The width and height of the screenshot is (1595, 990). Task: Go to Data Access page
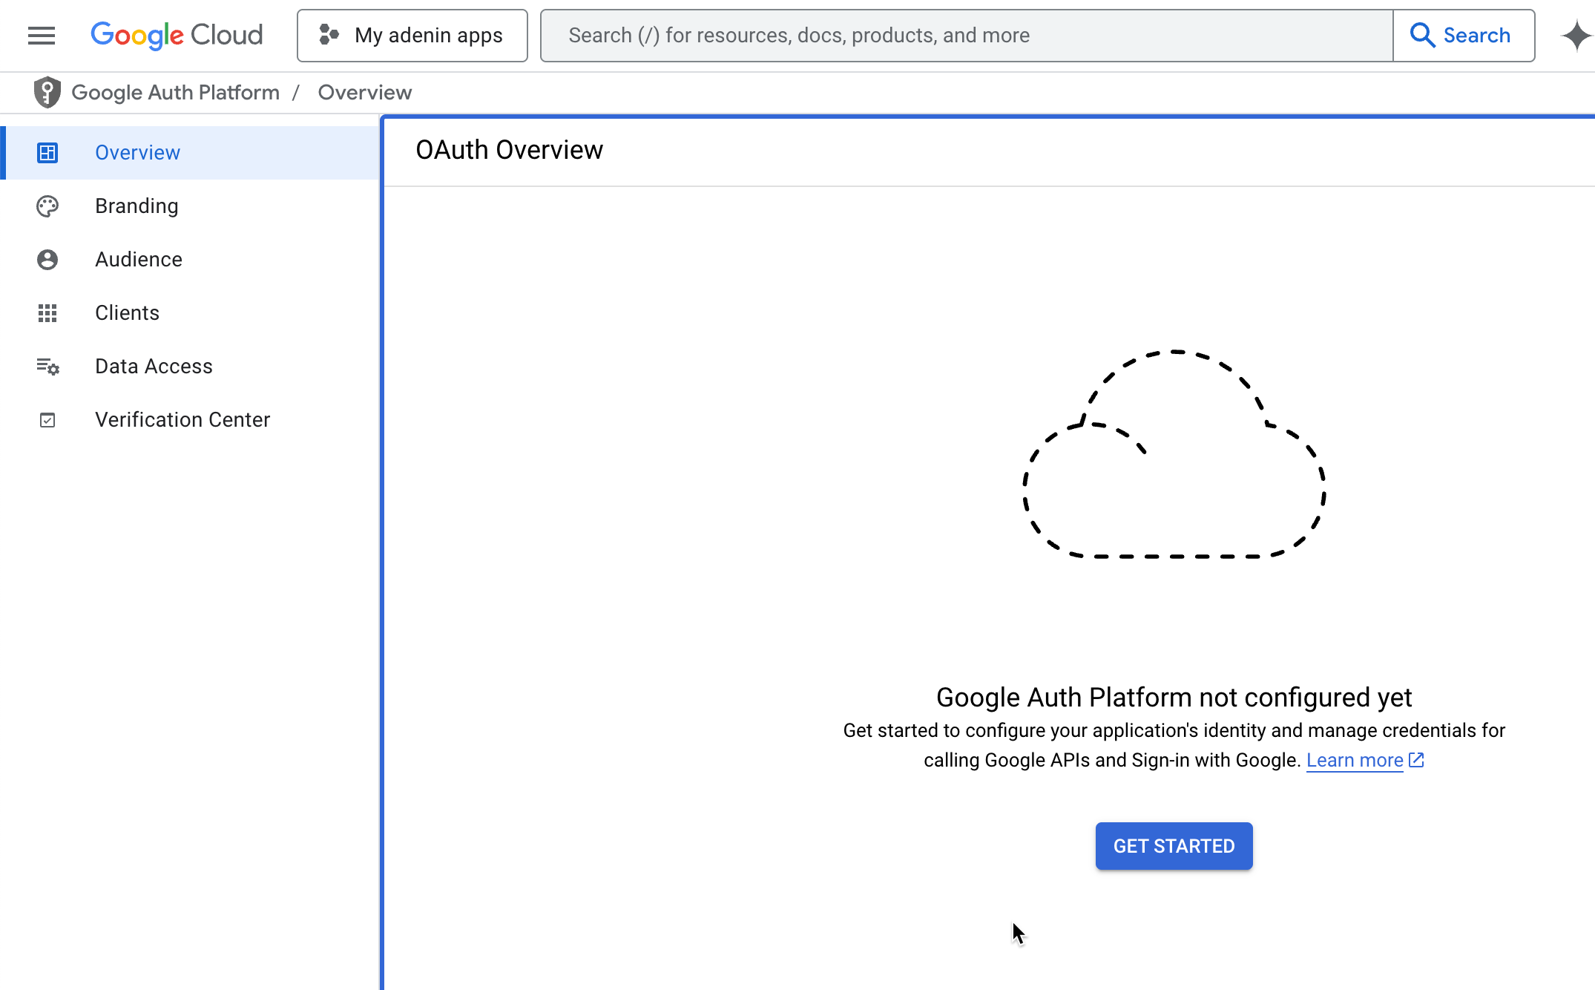coord(154,367)
